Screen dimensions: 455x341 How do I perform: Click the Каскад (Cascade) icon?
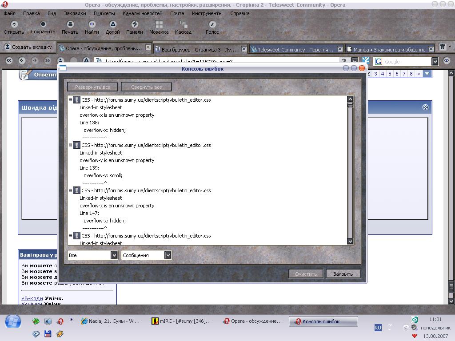[x=183, y=24]
